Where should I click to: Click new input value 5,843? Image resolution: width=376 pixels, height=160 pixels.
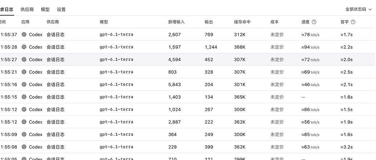(174, 85)
